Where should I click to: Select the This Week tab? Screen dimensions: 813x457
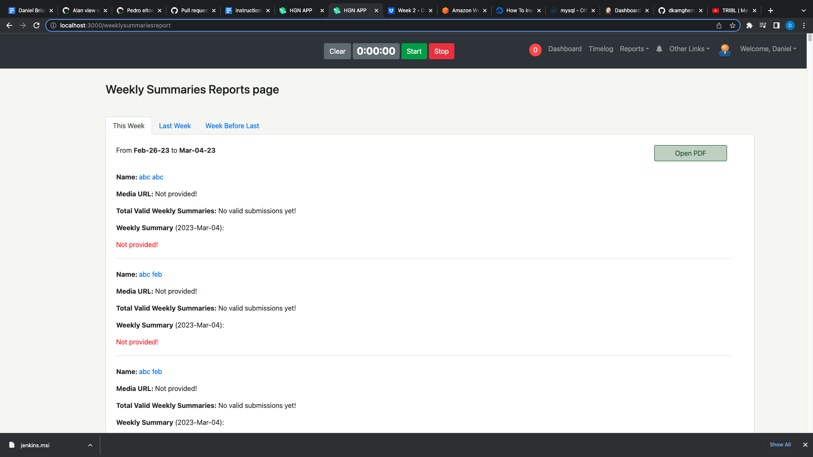click(x=129, y=126)
